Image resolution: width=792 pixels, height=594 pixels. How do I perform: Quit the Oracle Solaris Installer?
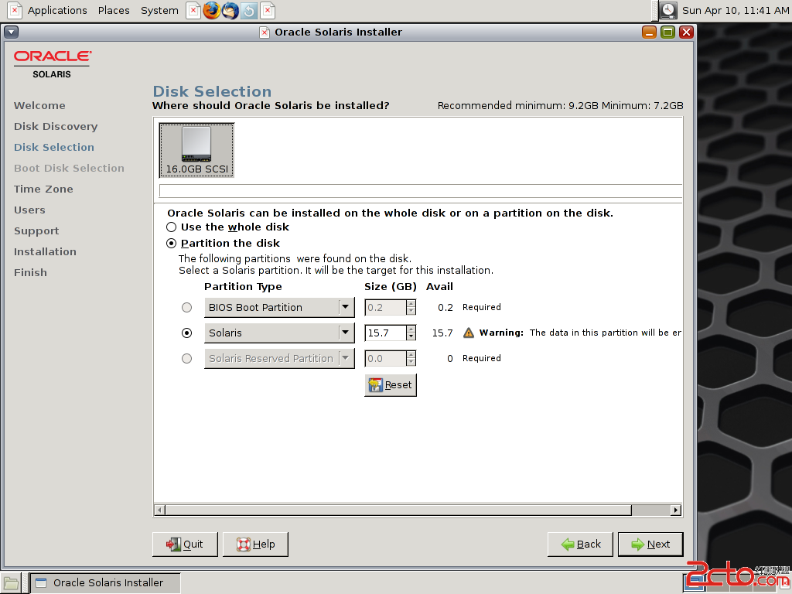(185, 544)
